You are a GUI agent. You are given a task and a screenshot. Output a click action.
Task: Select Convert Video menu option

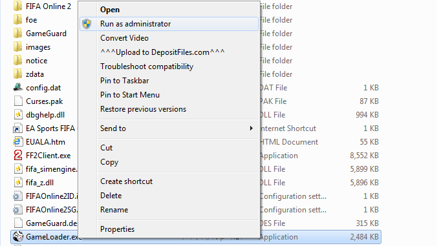124,38
